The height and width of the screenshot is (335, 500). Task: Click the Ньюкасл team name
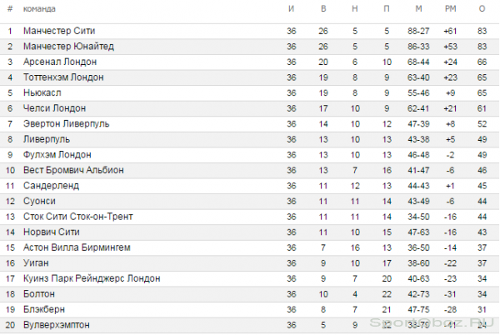tap(42, 92)
